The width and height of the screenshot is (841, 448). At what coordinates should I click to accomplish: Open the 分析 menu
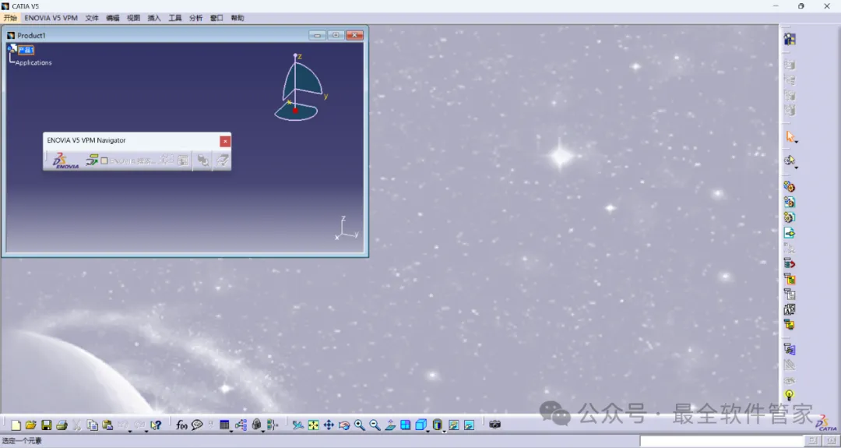(195, 18)
